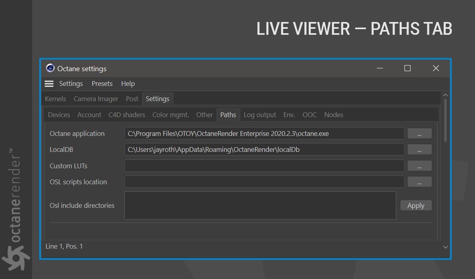This screenshot has height=279, width=475.
Task: Minimize the Octane settings window
Action: [x=380, y=68]
